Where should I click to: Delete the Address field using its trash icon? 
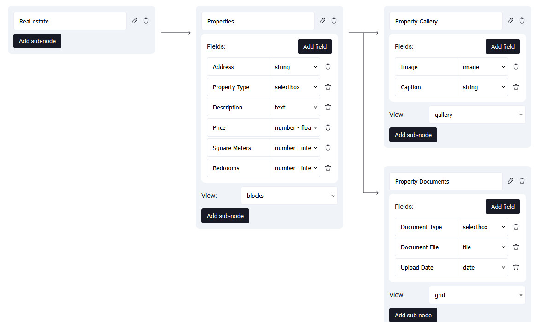[328, 67]
